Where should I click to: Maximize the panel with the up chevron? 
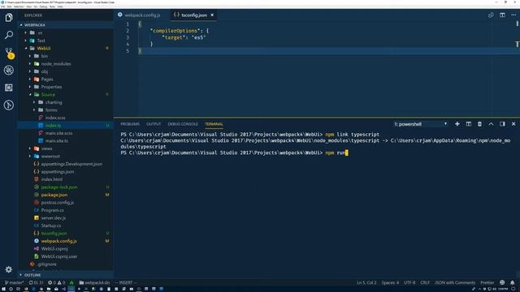[491, 124]
